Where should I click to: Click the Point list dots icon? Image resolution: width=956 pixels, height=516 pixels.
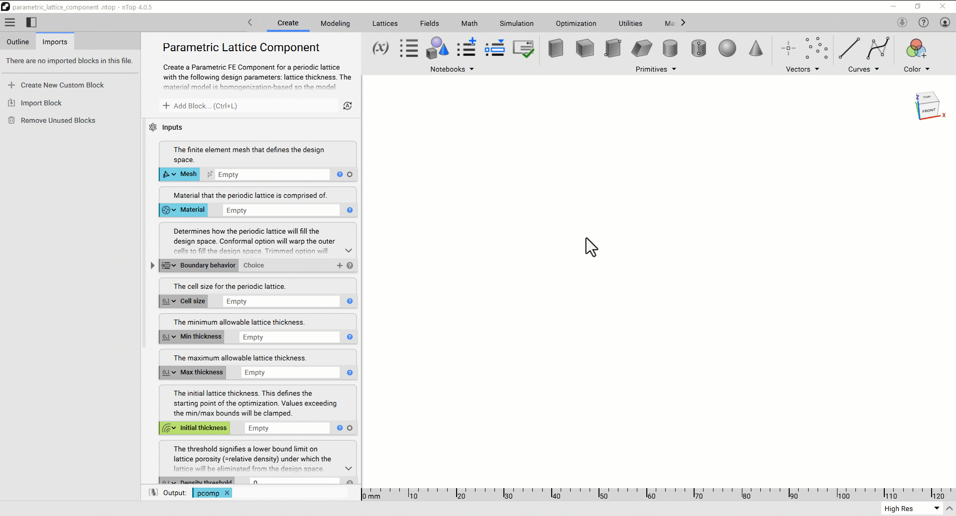817,48
